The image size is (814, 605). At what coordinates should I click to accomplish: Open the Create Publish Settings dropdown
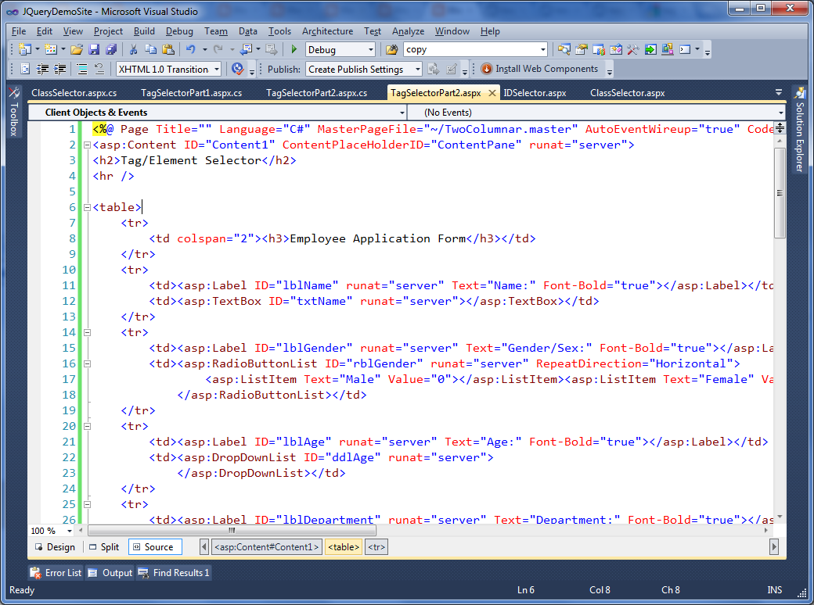[363, 69]
